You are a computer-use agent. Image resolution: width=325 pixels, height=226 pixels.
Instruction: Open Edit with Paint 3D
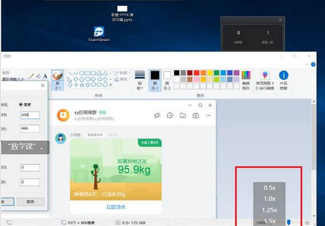click(265, 80)
